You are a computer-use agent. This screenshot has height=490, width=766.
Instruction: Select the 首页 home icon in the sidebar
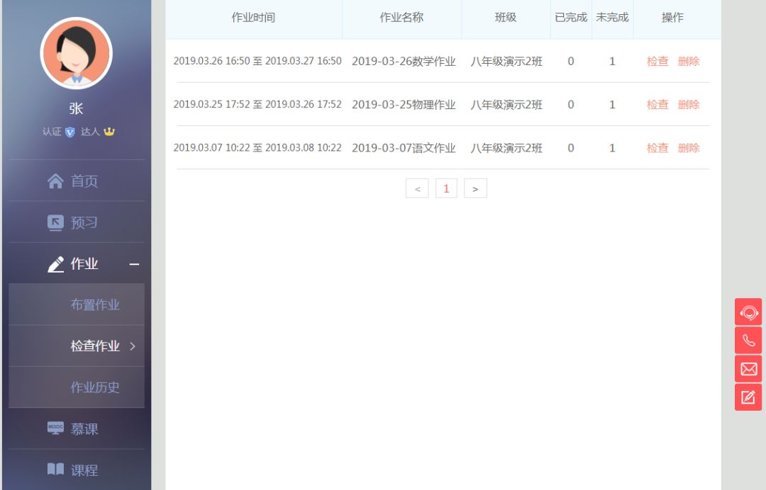coord(55,181)
